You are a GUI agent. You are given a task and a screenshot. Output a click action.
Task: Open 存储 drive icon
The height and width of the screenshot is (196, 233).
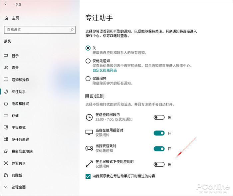click(x=6, y=115)
